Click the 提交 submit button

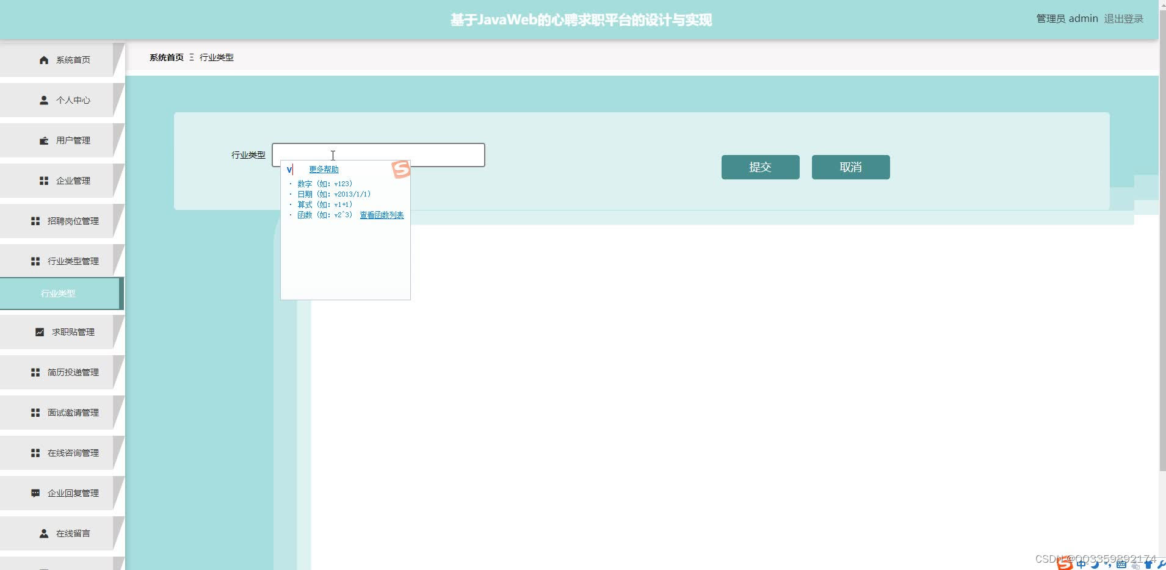click(x=760, y=167)
